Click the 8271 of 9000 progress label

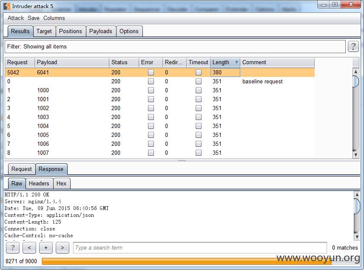21,261
